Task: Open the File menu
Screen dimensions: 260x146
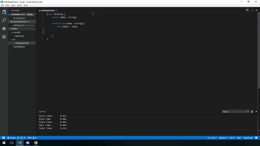Action: 2,5
